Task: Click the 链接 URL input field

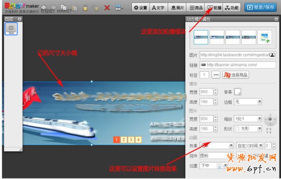Action: click(x=238, y=65)
